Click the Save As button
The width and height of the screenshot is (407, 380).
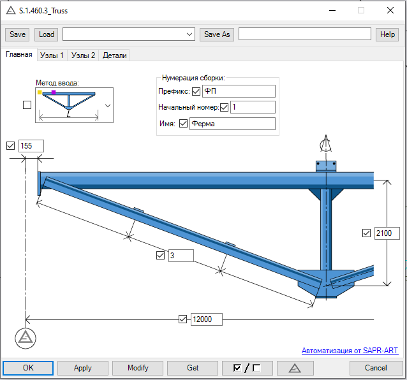click(x=217, y=34)
